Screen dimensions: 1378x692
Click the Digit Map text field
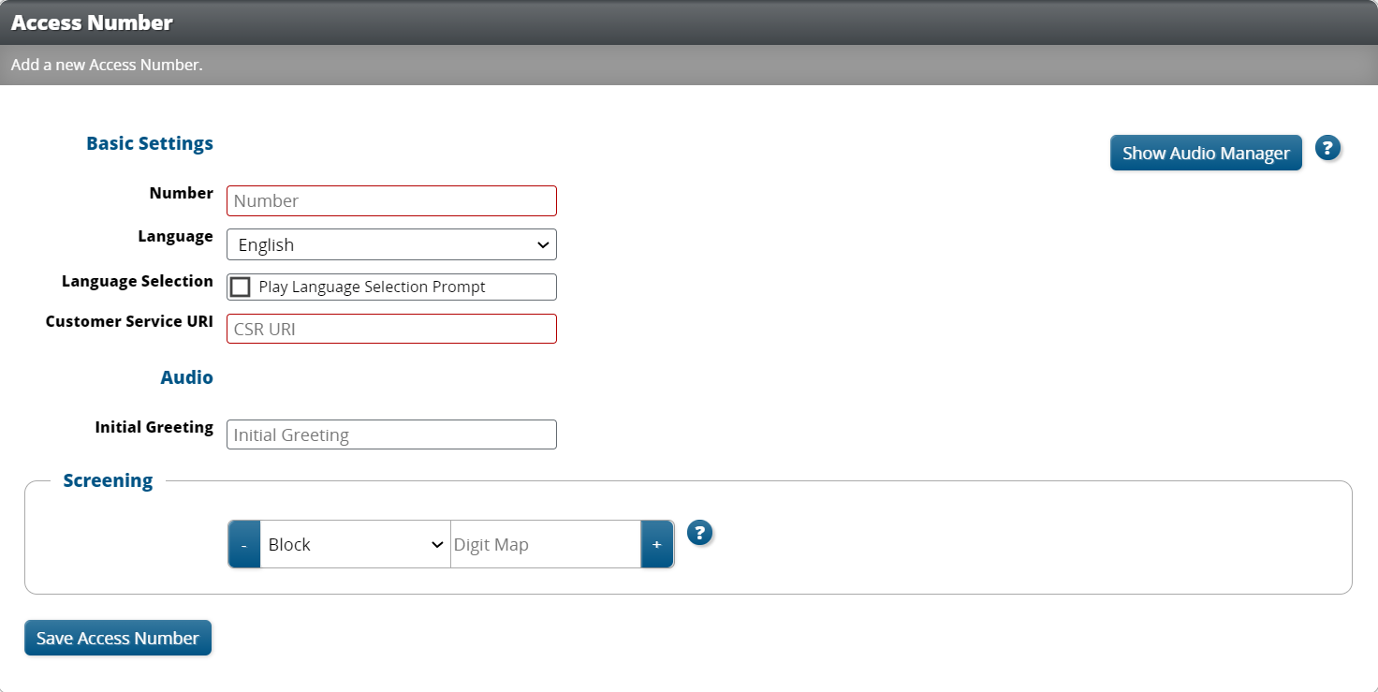(x=545, y=544)
